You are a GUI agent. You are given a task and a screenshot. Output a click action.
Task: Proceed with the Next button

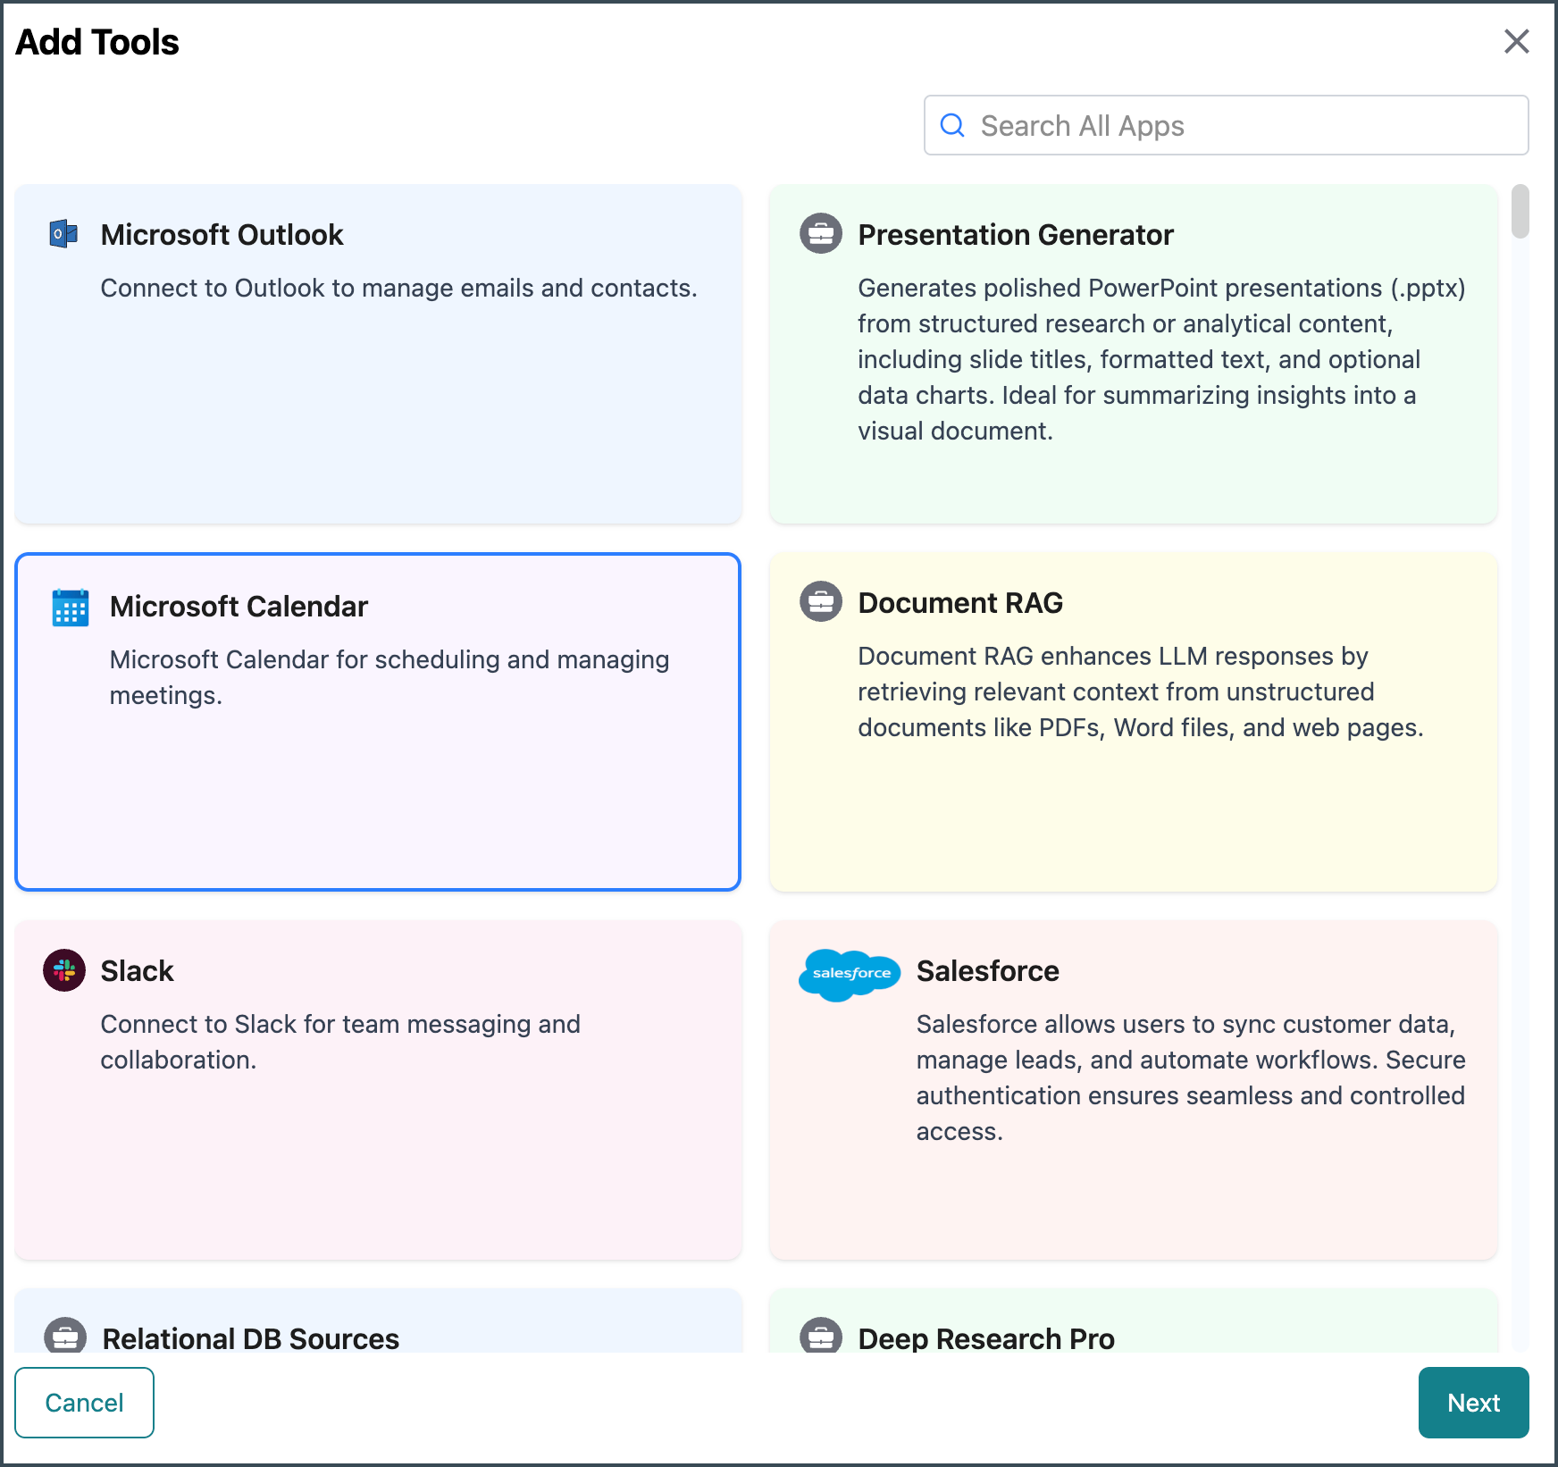(1473, 1403)
